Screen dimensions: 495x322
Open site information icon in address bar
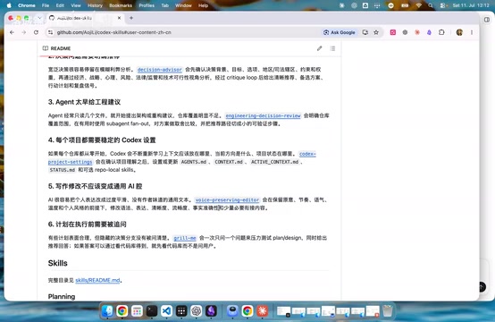pyautogui.click(x=51, y=32)
